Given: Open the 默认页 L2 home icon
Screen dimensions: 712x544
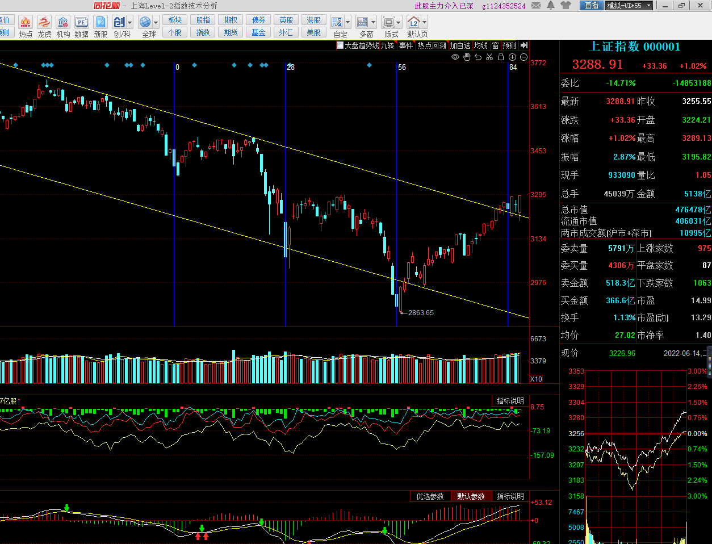Looking at the screenshot, I should (x=414, y=22).
